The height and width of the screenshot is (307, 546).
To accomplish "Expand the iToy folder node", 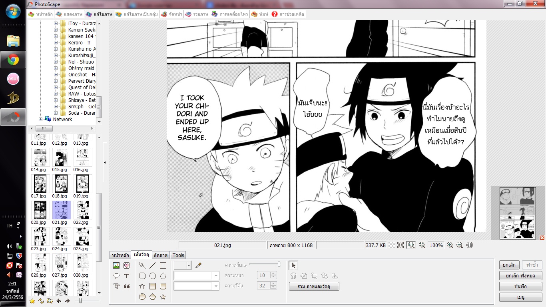I will (x=56, y=24).
